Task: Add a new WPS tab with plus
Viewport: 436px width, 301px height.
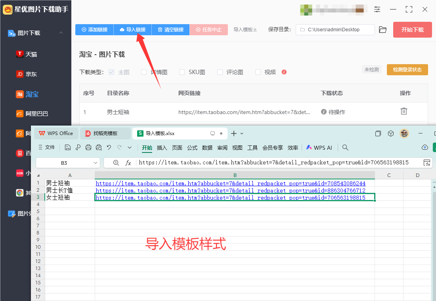Action: (x=234, y=133)
